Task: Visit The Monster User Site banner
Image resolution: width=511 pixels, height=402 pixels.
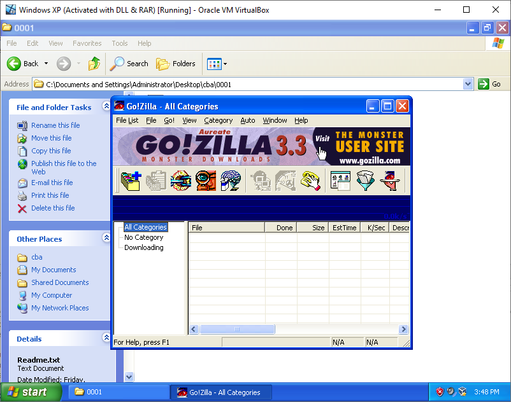Action: click(x=361, y=146)
